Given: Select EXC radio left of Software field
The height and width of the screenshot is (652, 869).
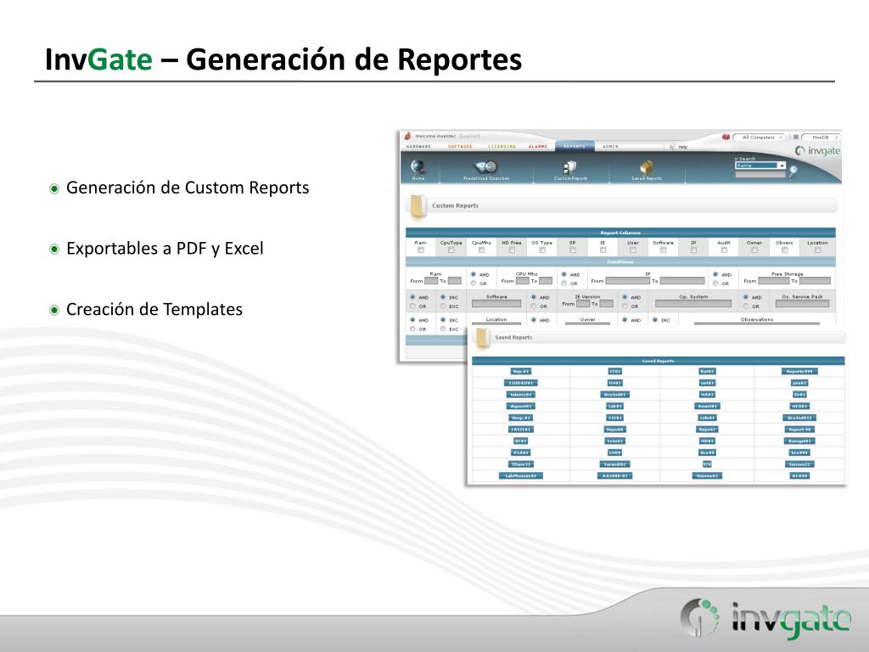Looking at the screenshot, I should pos(443,306).
